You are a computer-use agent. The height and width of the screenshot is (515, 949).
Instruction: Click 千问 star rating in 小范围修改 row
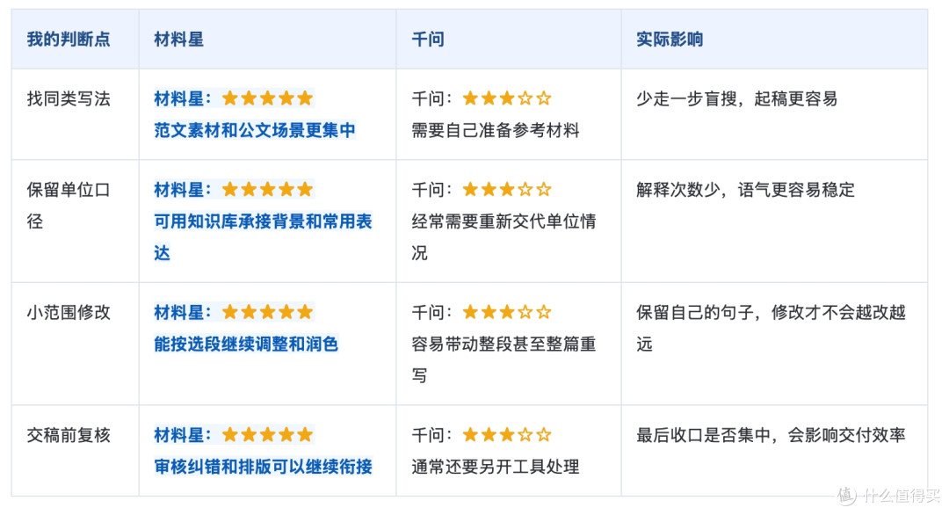[x=507, y=312]
